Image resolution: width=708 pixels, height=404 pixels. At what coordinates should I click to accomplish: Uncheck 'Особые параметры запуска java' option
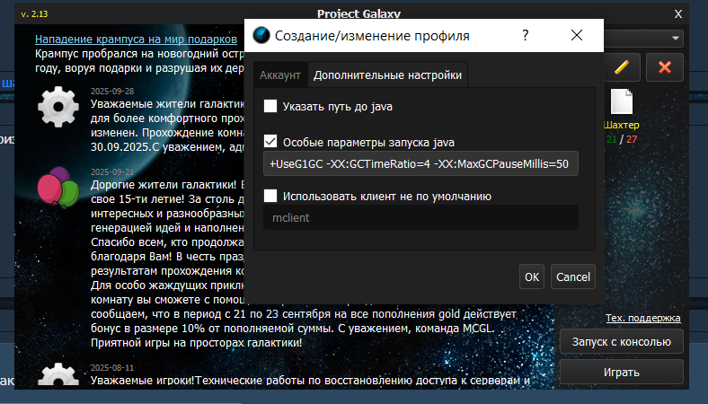click(x=270, y=141)
